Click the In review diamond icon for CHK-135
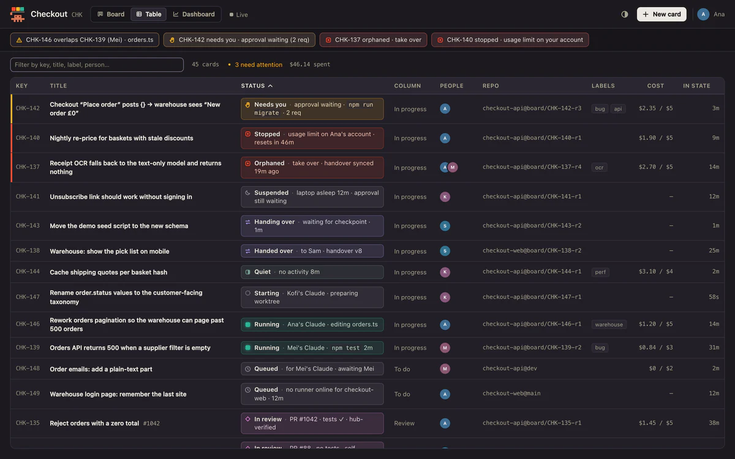Viewport: 735px width, 459px height. [x=248, y=419]
